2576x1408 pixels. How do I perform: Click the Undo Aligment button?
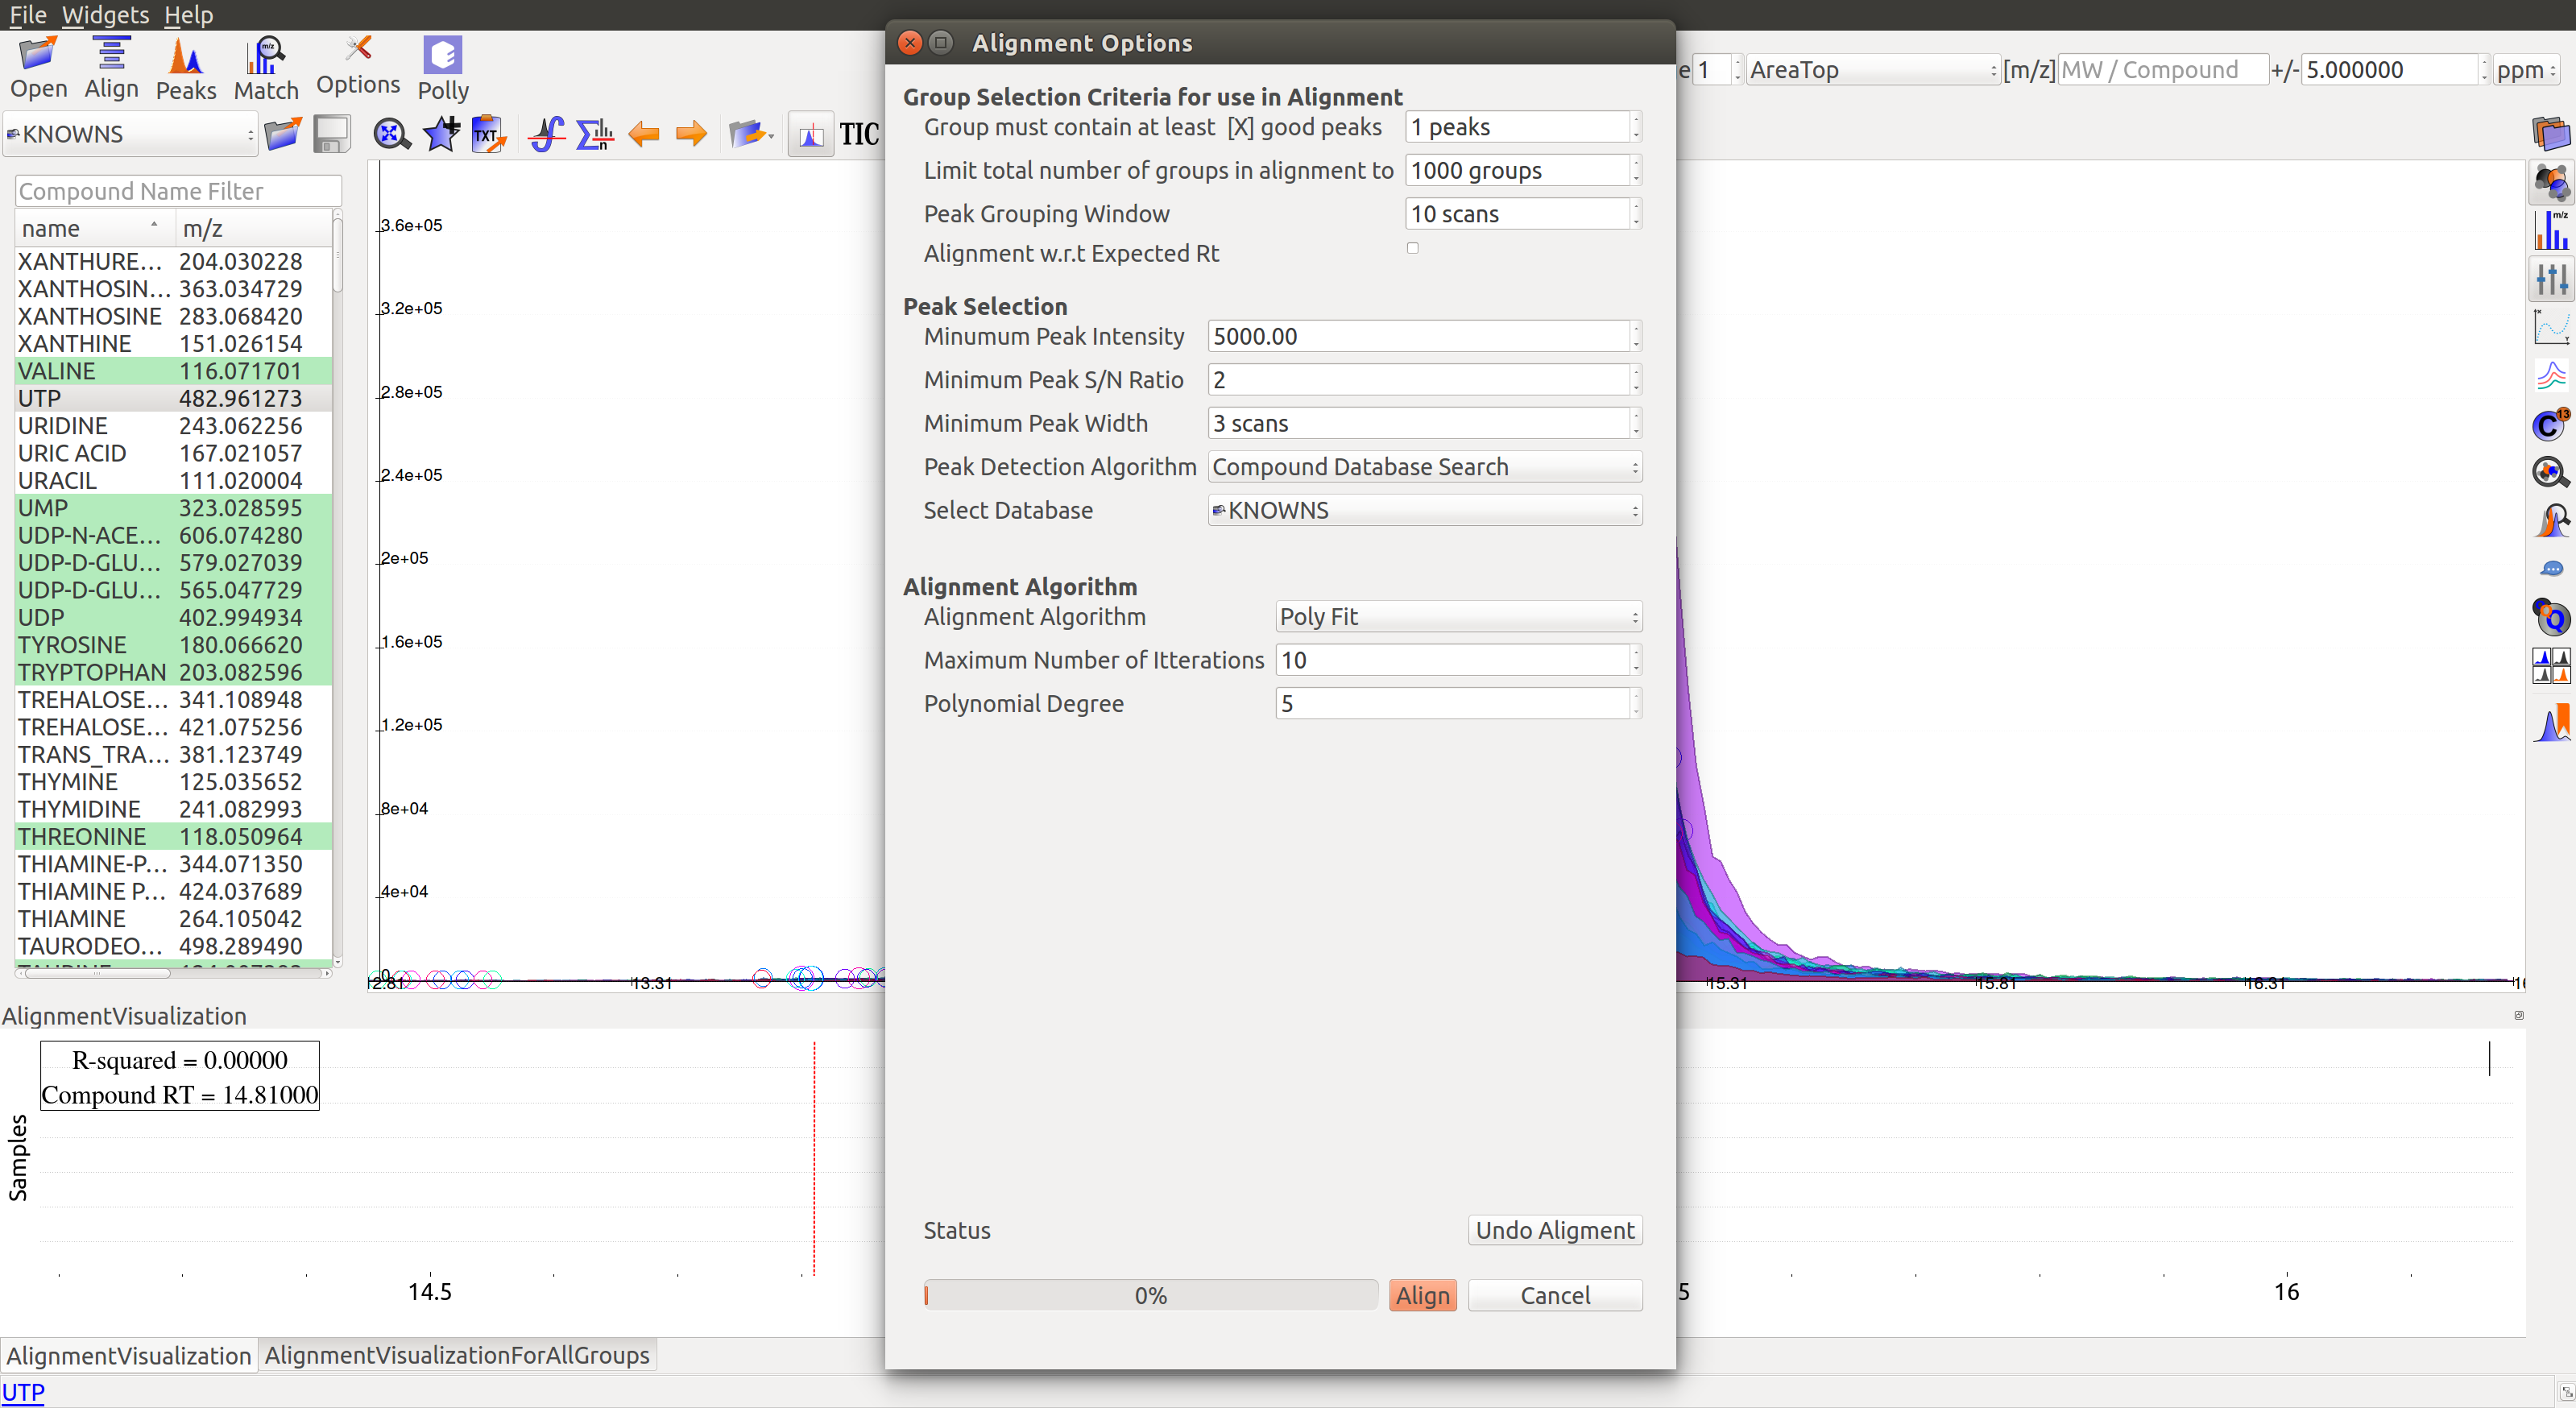[x=1555, y=1231]
